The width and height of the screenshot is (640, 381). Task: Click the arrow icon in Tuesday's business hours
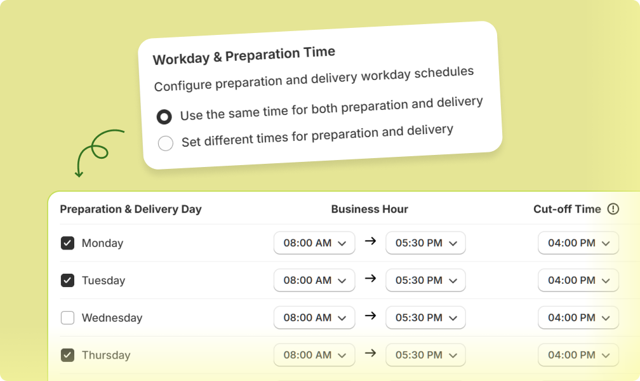[x=371, y=279]
